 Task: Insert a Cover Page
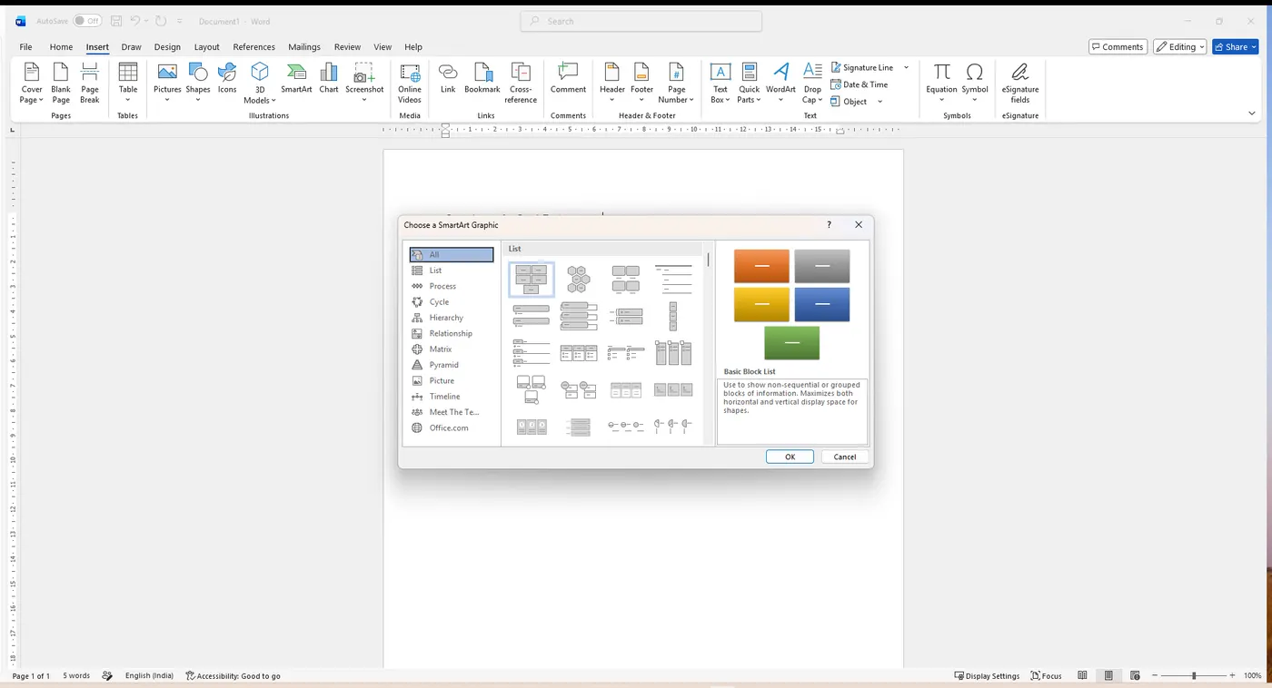[32, 83]
